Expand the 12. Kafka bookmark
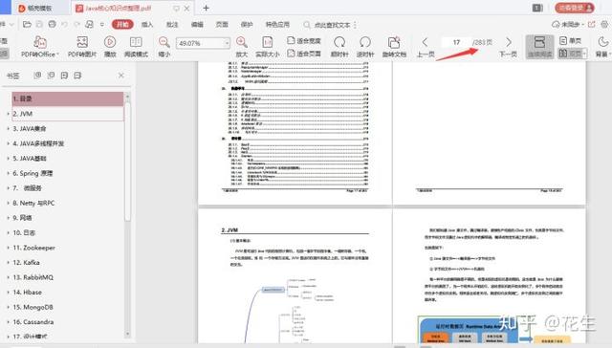612x348 pixels. pos(9,263)
